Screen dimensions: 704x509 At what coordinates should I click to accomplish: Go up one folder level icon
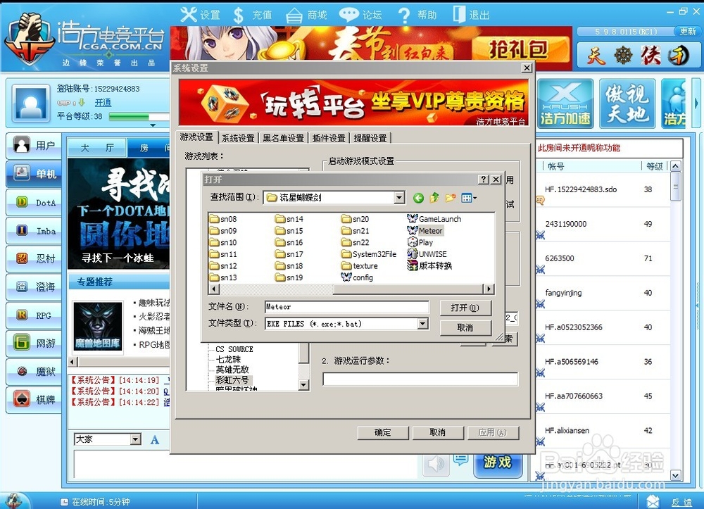pos(434,198)
